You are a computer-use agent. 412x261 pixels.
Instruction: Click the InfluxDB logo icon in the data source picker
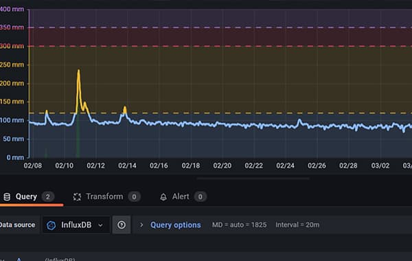(51, 225)
